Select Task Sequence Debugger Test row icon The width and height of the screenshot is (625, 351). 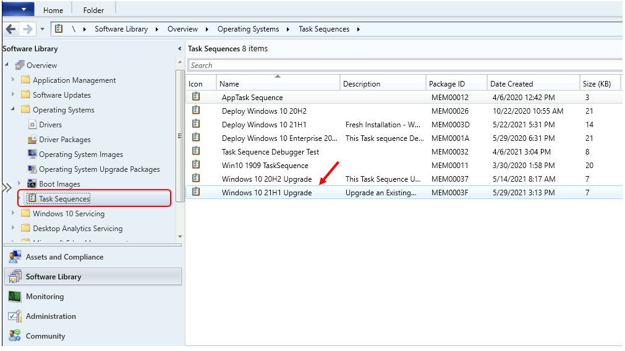click(x=196, y=151)
